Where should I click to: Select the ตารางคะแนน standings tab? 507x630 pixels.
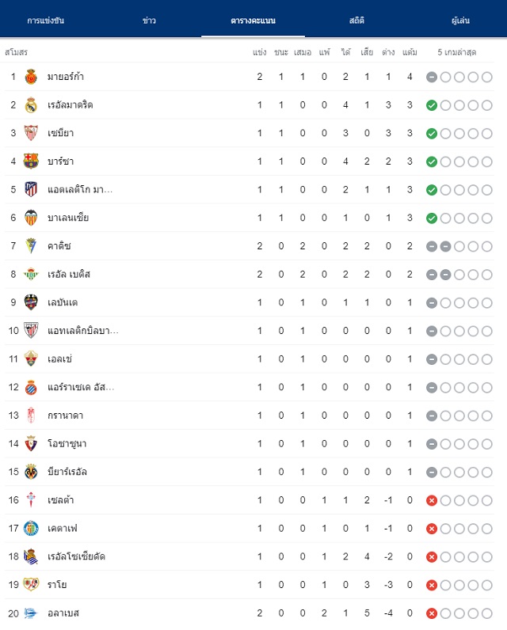click(x=253, y=21)
